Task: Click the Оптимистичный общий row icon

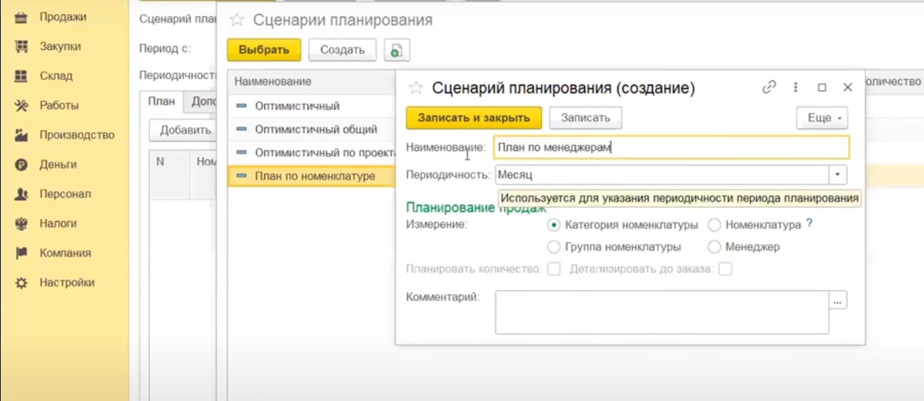Action: click(242, 129)
